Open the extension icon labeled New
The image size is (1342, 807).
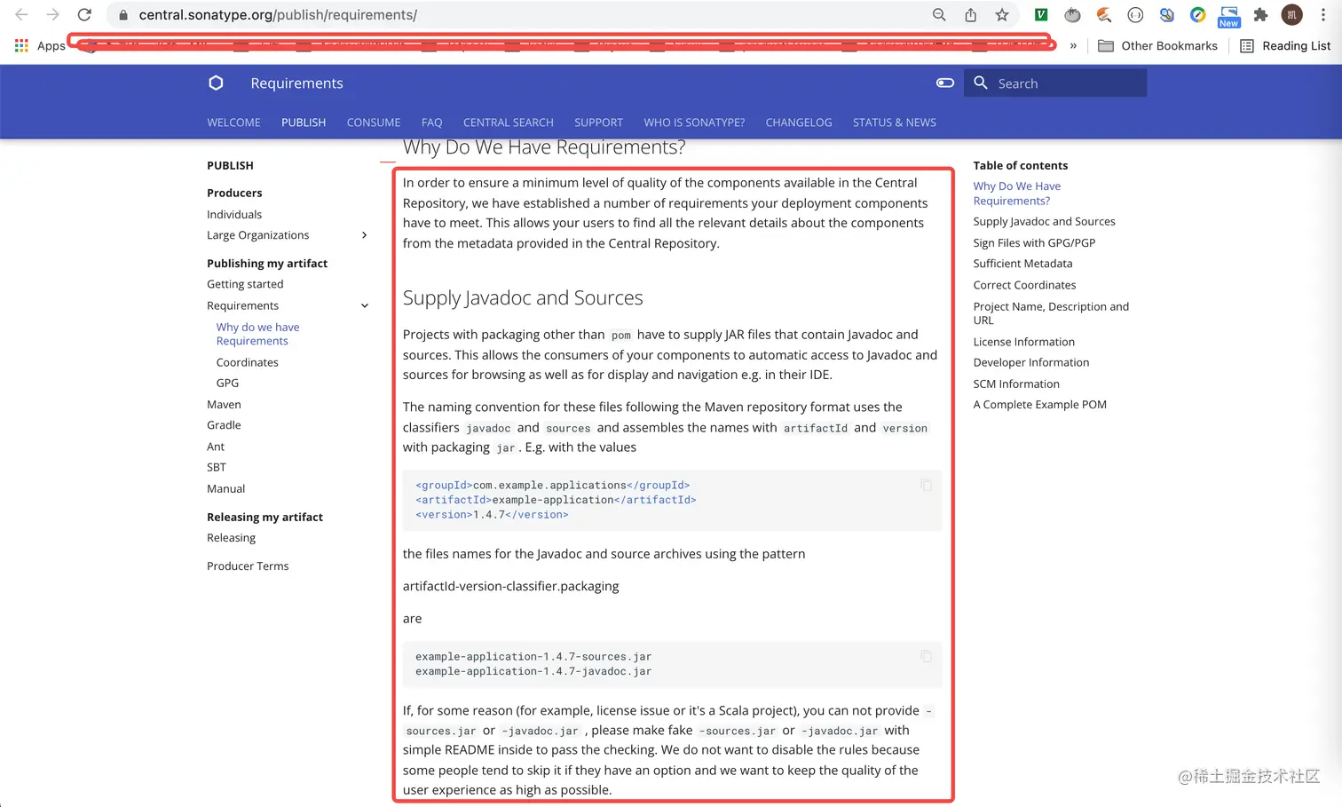[x=1229, y=16]
